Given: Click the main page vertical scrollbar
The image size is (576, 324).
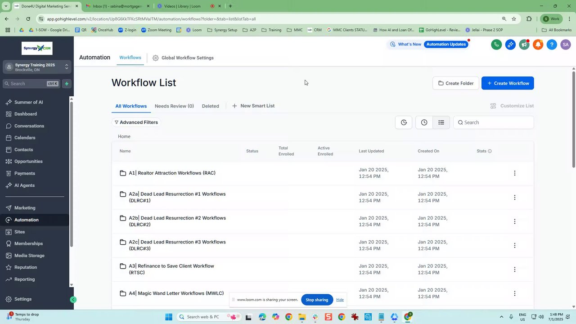Looking at the screenshot, I should [x=573, y=119].
